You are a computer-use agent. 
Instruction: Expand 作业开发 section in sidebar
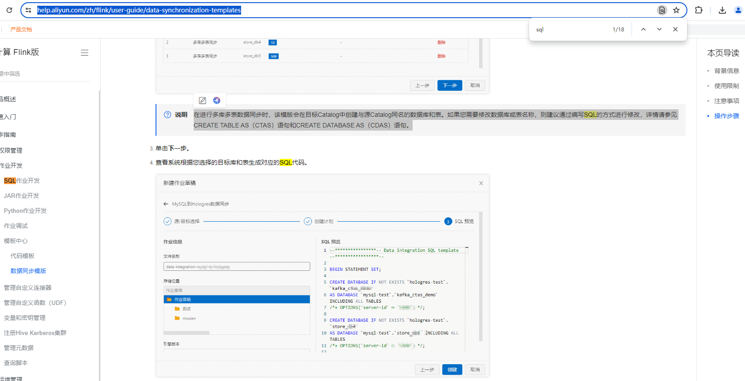pyautogui.click(x=11, y=165)
